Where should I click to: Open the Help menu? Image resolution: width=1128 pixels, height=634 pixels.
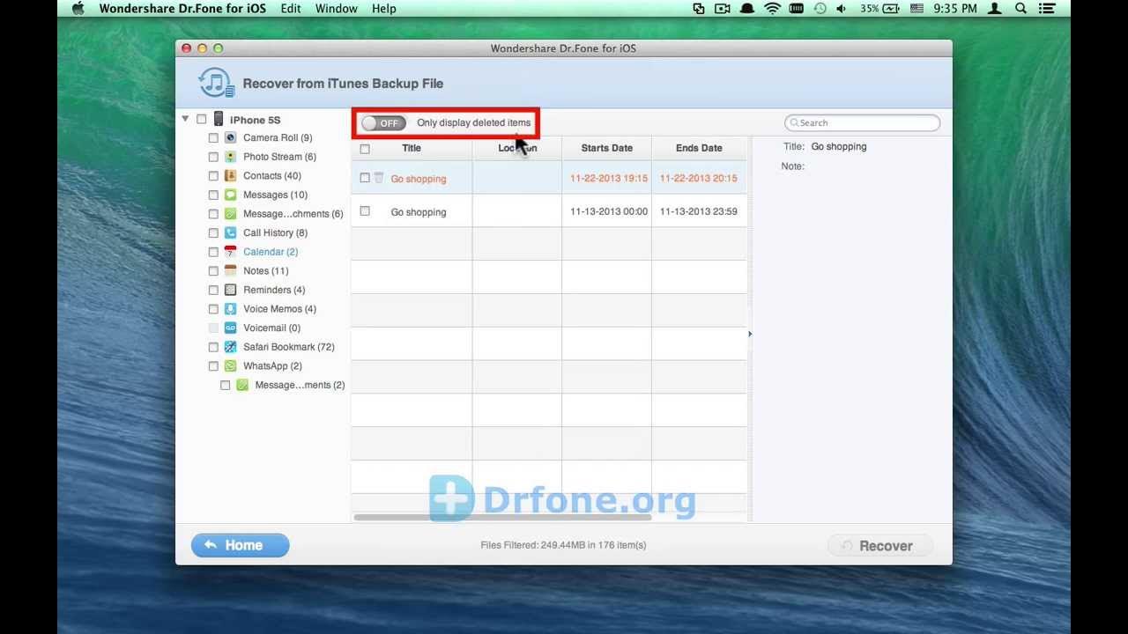384,9
